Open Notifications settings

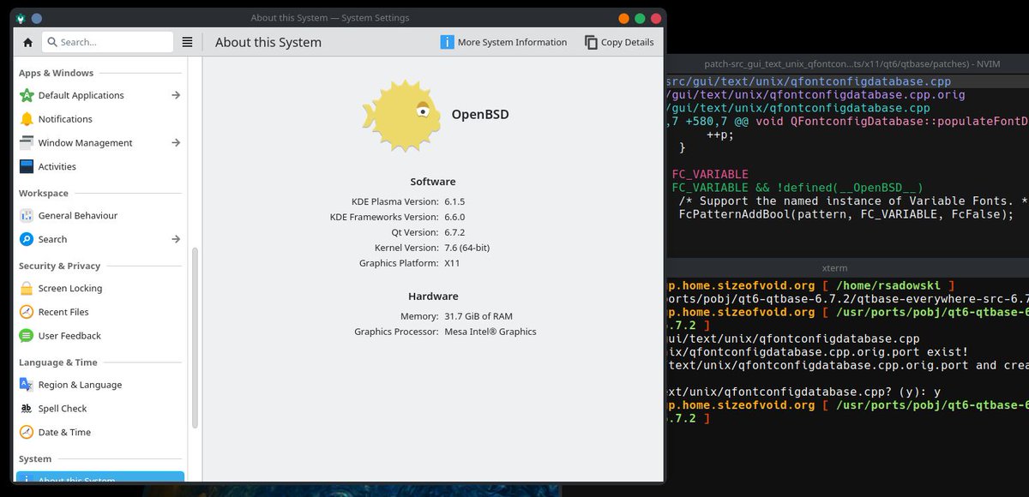[100, 119]
